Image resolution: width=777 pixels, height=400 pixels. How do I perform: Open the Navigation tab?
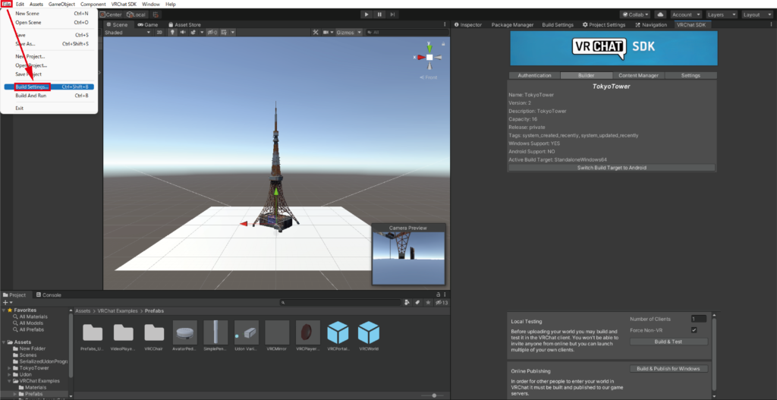click(651, 24)
